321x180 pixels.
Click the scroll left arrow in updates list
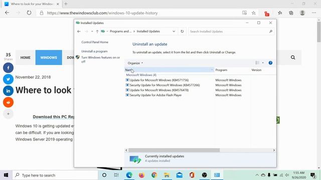pyautogui.click(x=126, y=150)
